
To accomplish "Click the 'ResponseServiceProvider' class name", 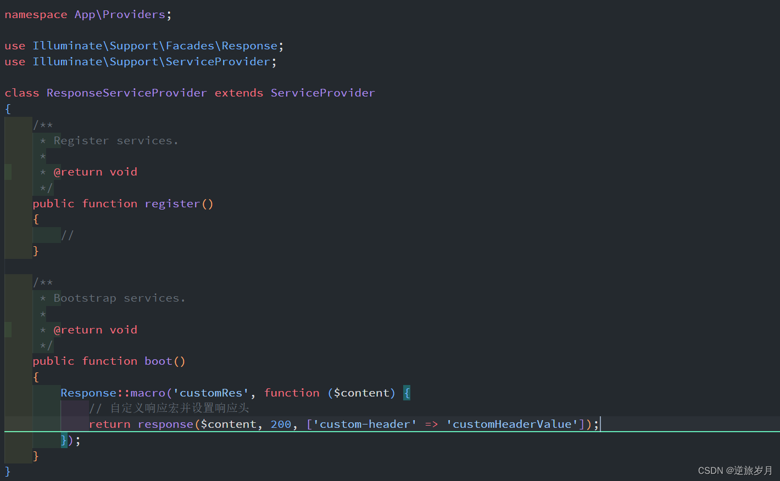I will [x=127, y=93].
